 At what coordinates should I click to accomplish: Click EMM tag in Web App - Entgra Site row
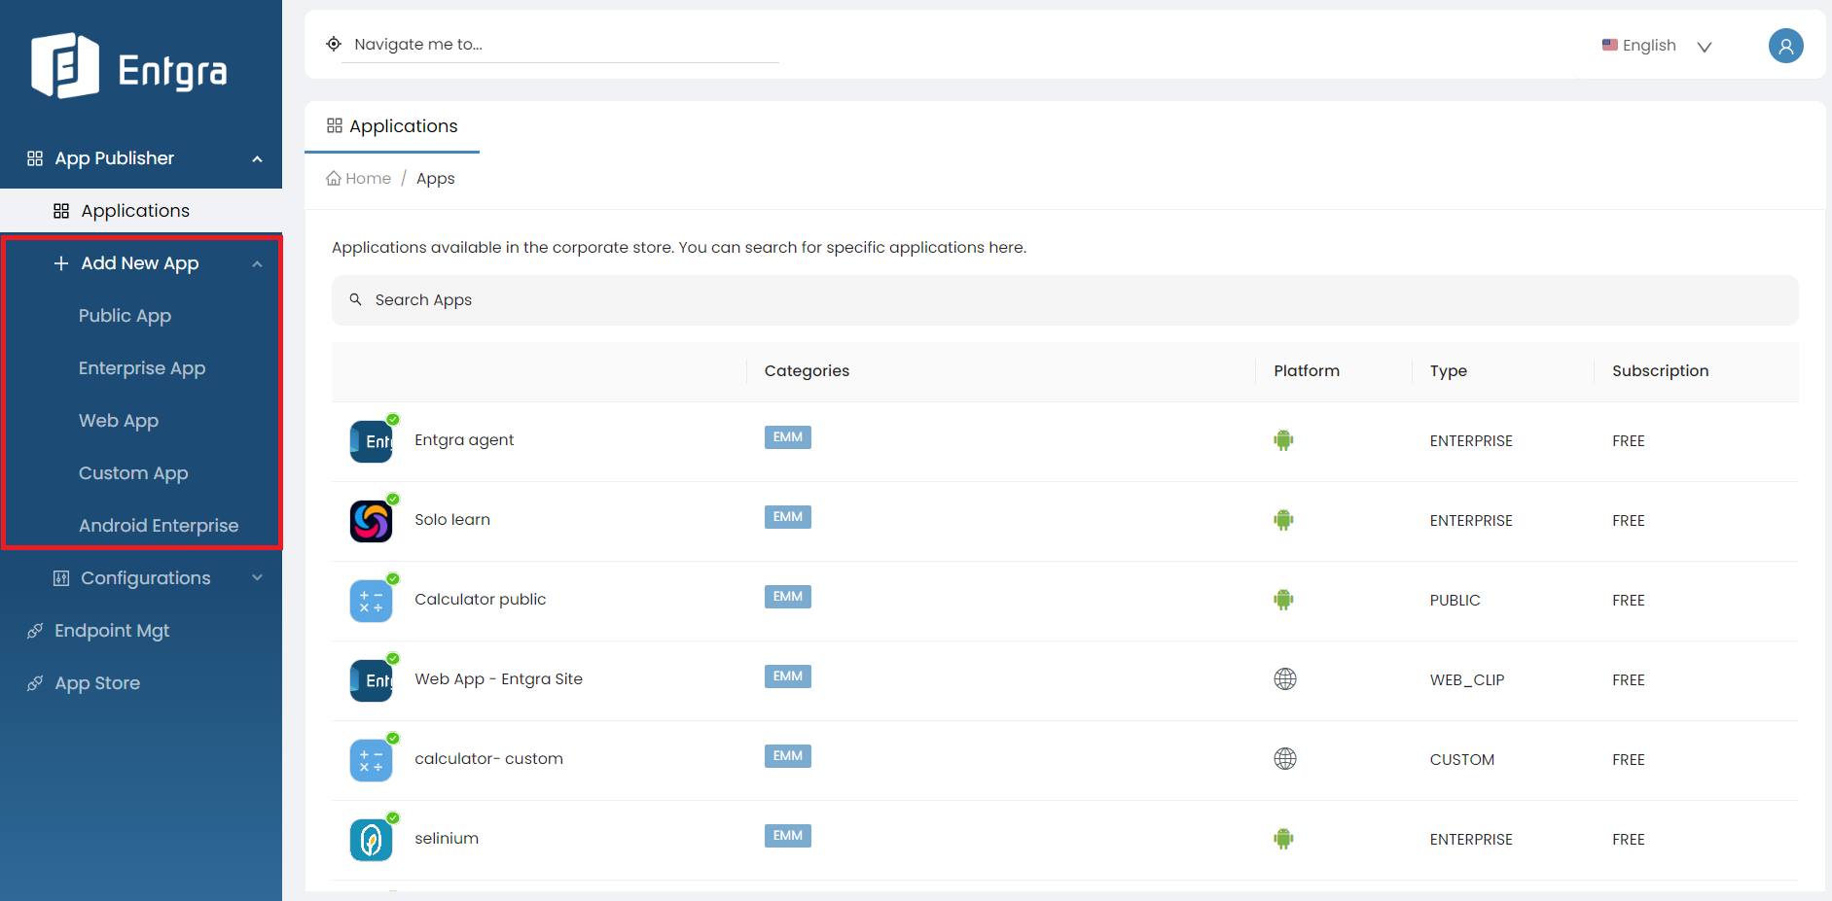pyautogui.click(x=788, y=676)
